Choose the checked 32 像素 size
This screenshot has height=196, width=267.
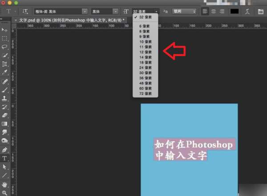[146, 17]
